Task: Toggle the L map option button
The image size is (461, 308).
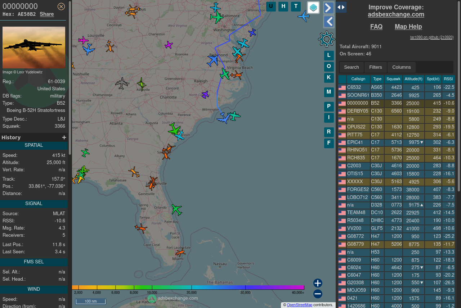Action: pyautogui.click(x=329, y=55)
